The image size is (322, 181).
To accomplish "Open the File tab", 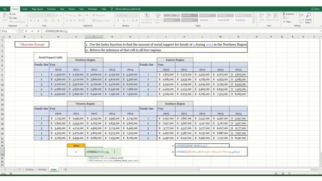I will point(5,9).
